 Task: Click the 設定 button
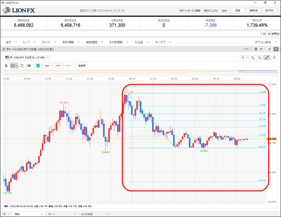coord(238,10)
